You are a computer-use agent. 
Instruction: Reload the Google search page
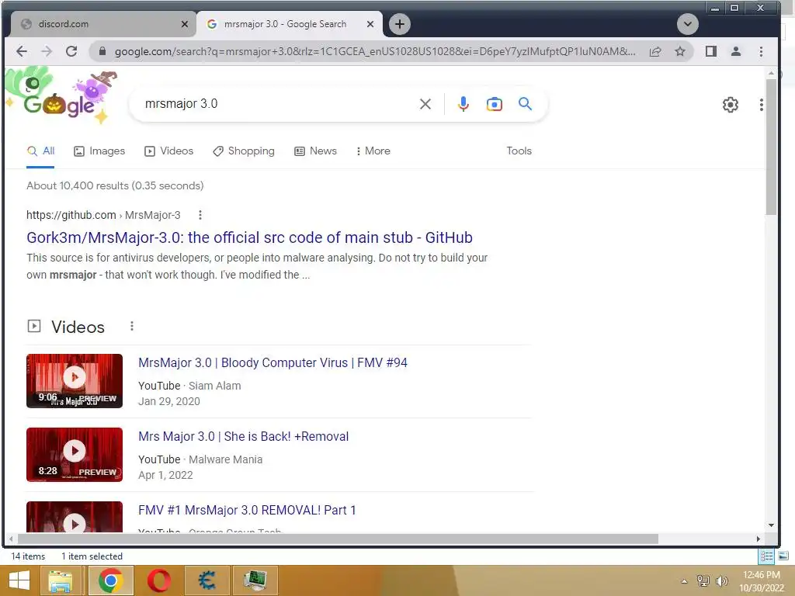point(71,51)
